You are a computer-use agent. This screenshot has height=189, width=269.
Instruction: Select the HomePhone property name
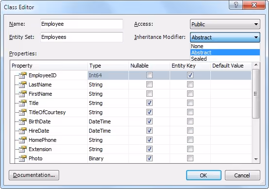pos(43,140)
